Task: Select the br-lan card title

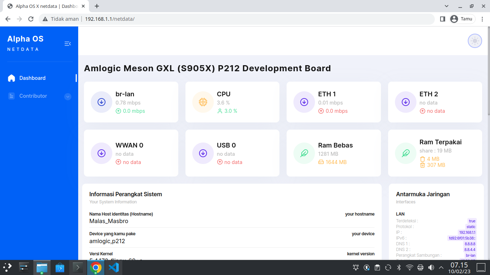Action: point(125,94)
